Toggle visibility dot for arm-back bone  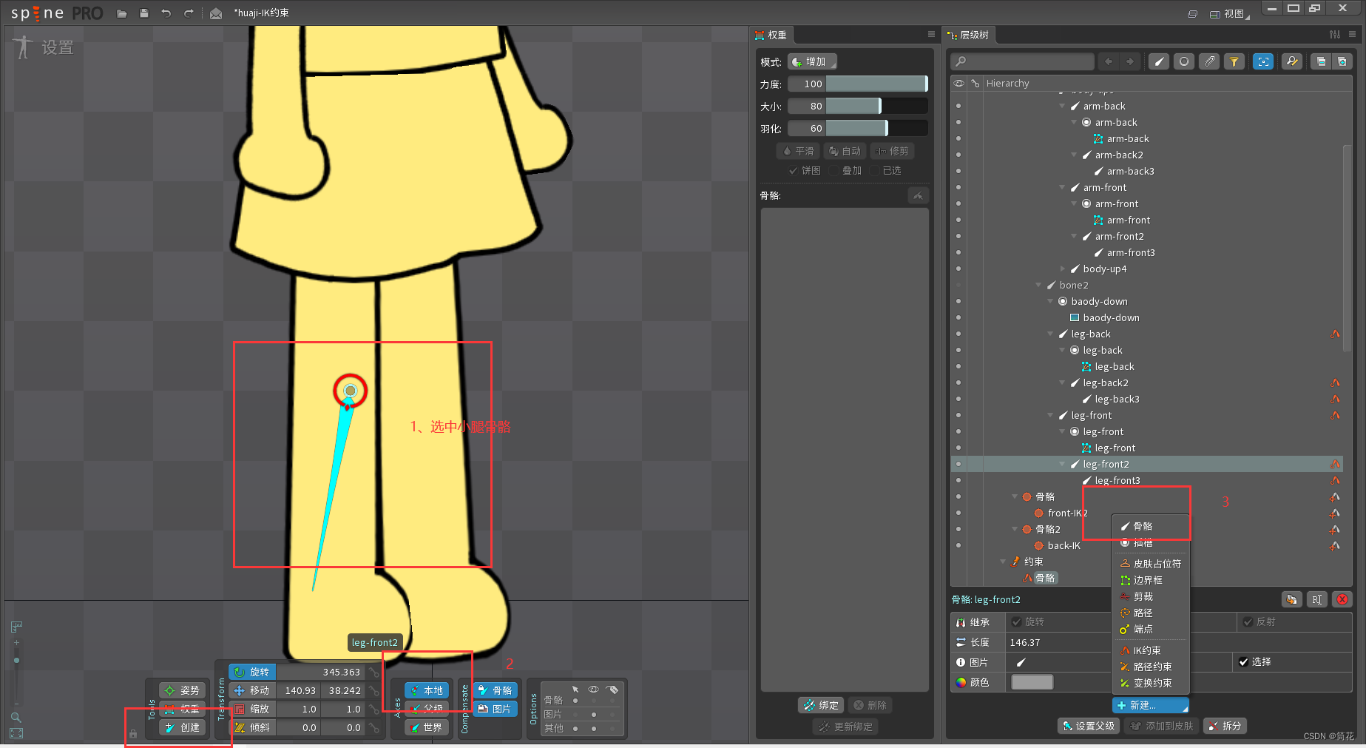(958, 106)
